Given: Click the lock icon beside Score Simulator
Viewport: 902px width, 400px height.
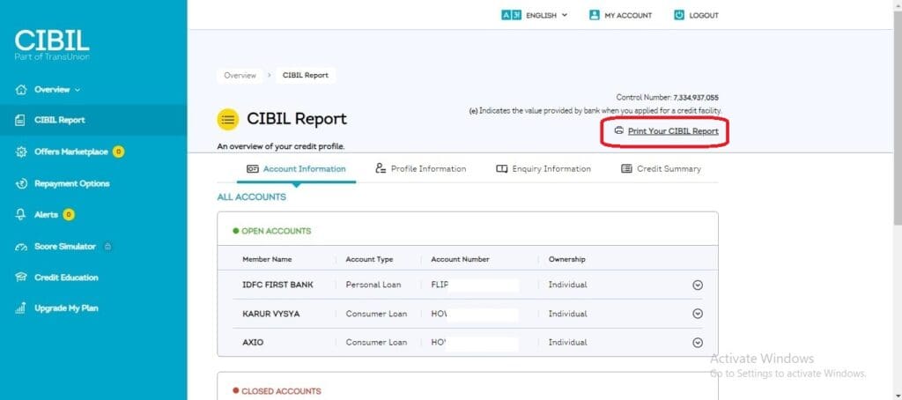Looking at the screenshot, I should [x=107, y=247].
